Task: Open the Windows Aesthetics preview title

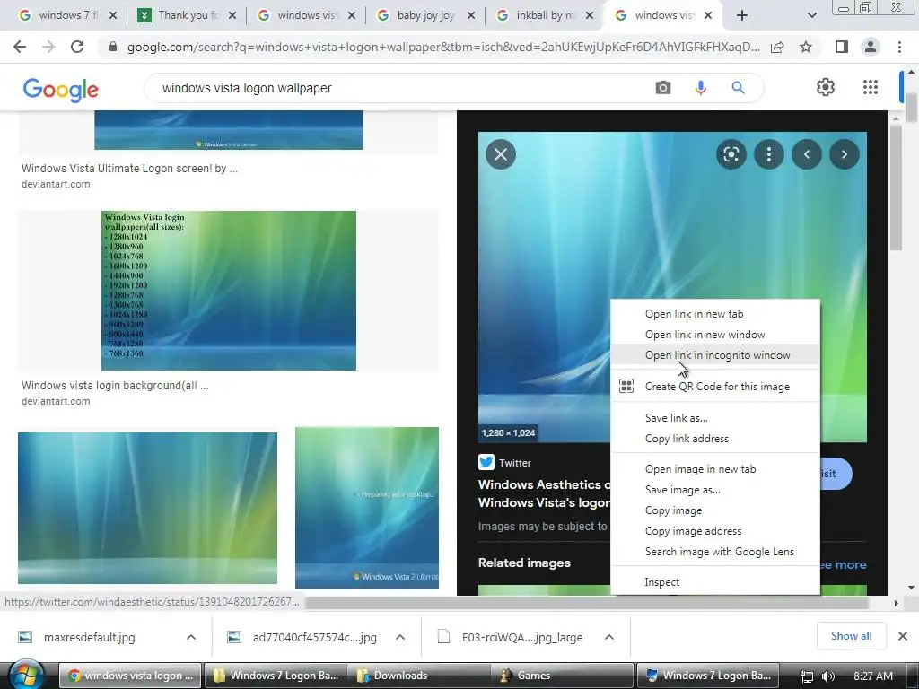Action: [x=544, y=493]
